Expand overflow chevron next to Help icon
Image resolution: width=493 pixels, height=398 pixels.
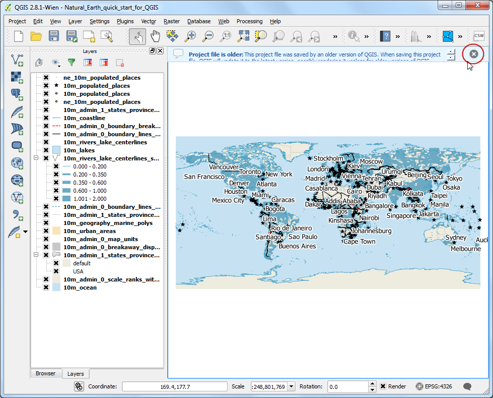pos(398,36)
